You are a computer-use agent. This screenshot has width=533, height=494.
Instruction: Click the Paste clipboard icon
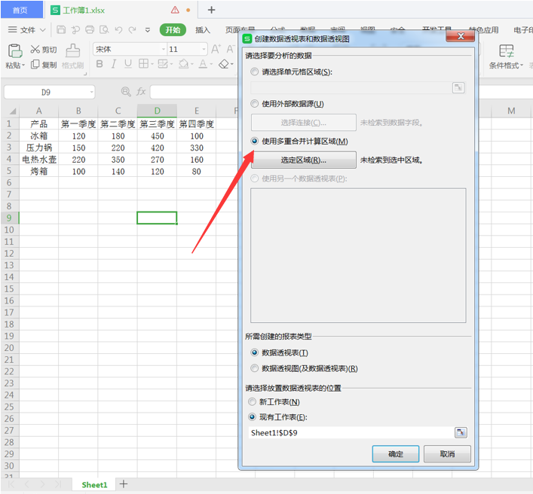(15, 51)
